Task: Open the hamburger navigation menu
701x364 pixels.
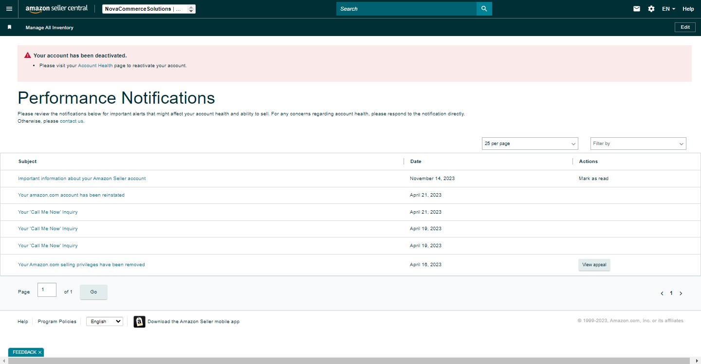Action: pyautogui.click(x=9, y=9)
